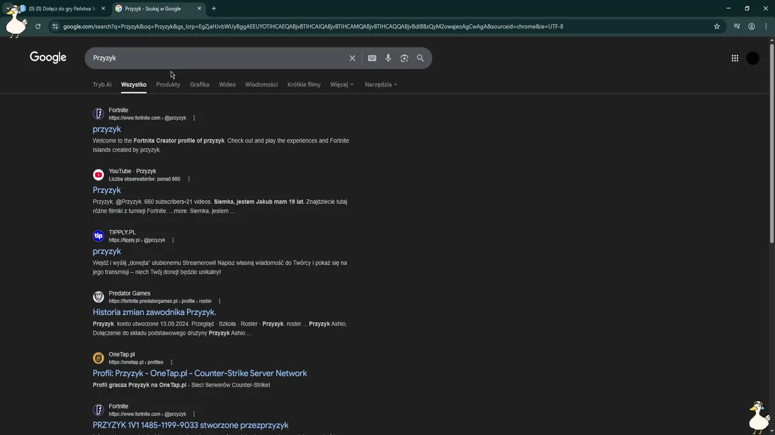Image resolution: width=775 pixels, height=435 pixels.
Task: Select the 'Wszystko' results tab
Action: tap(134, 85)
